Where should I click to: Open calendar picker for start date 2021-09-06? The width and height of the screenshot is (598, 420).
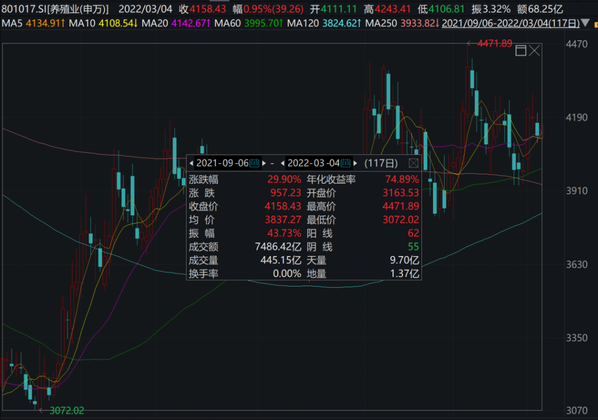pyautogui.click(x=254, y=163)
